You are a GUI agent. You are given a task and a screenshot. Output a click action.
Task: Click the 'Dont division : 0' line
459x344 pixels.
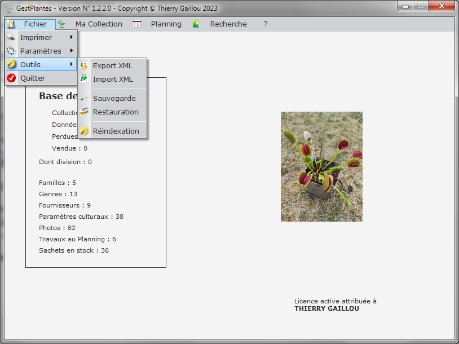coord(65,162)
